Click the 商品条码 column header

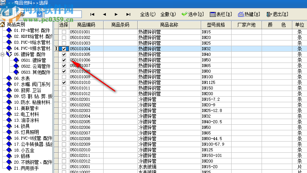point(120,25)
